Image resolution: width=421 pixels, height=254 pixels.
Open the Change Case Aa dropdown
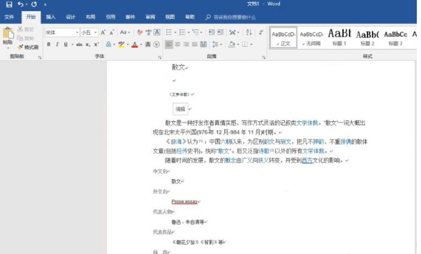click(125, 32)
